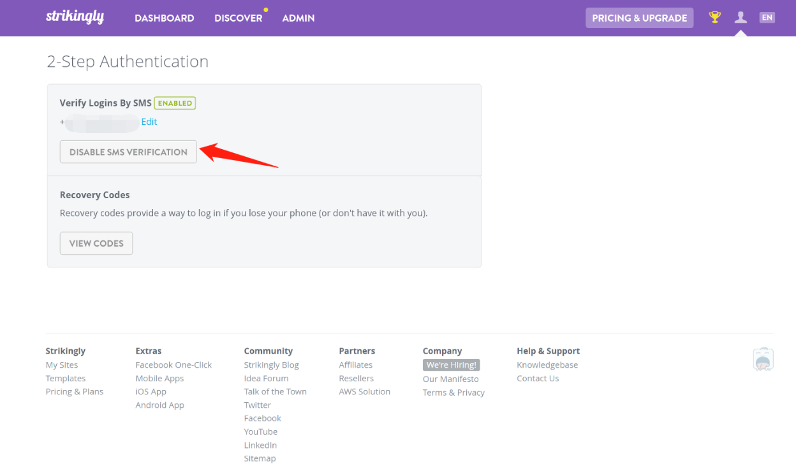This screenshot has height=471, width=796.
Task: Open Mobile Apps footer link
Action: click(159, 379)
